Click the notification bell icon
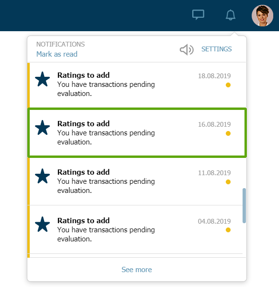The image size is (279, 287). point(231,15)
